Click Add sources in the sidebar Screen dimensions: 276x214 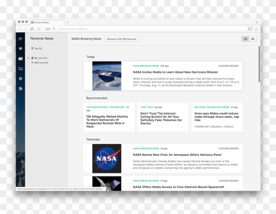point(41,62)
